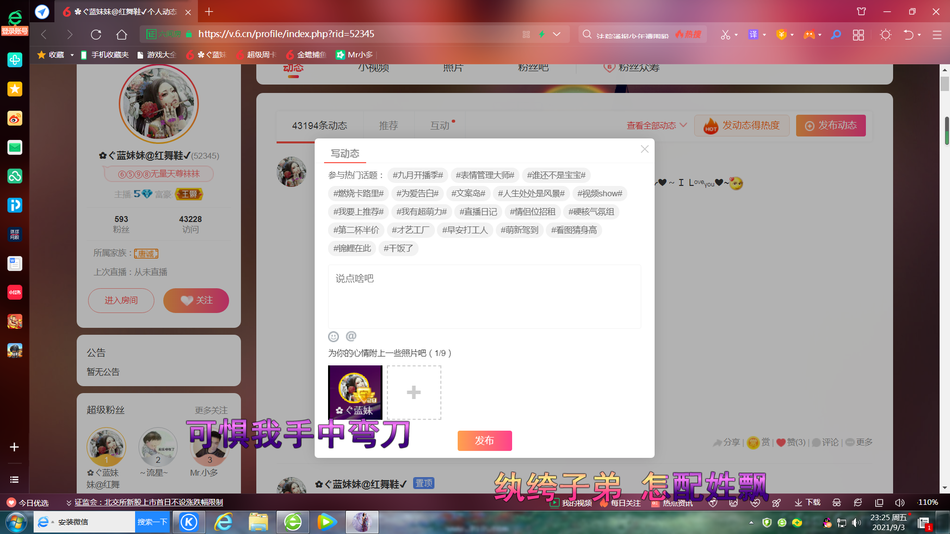Image resolution: width=950 pixels, height=534 pixels.
Task: Open the 证监会 news headline link
Action: click(148, 502)
